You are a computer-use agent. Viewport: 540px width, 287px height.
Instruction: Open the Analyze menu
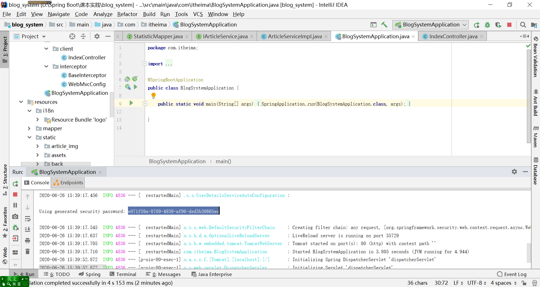click(x=103, y=14)
